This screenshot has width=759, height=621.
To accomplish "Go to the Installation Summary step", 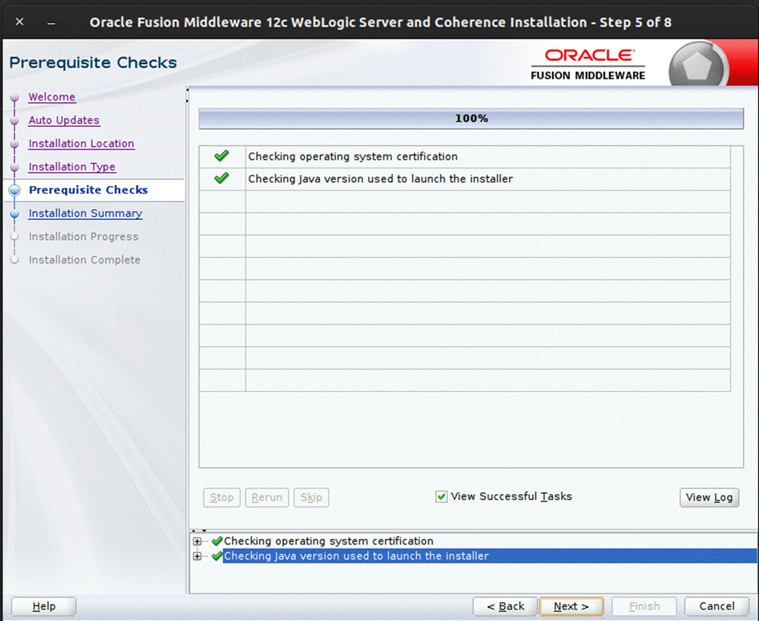I will point(85,213).
